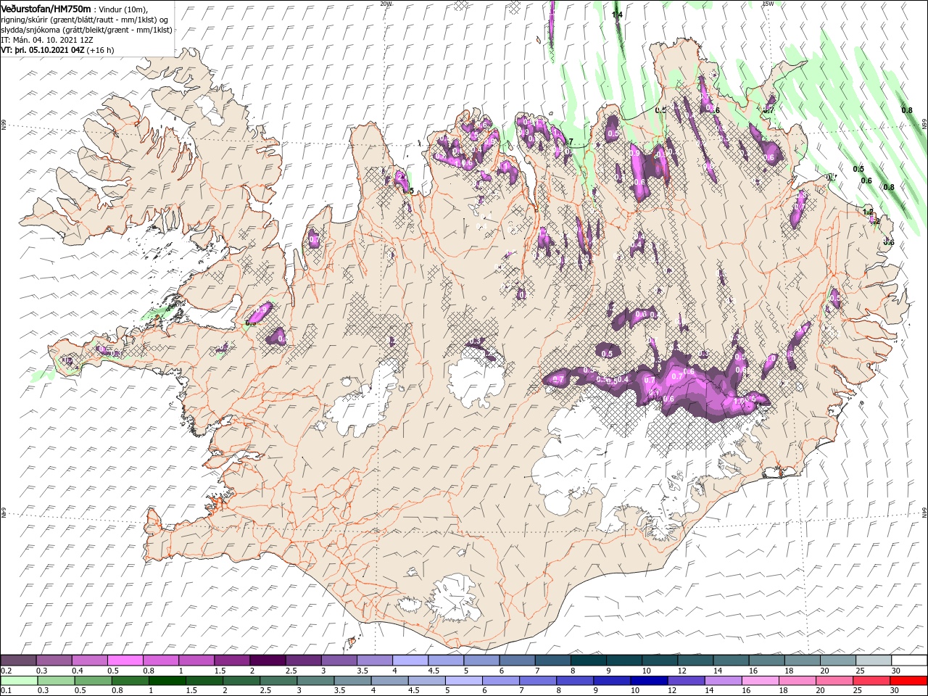The width and height of the screenshot is (928, 696).
Task: Click the 'VT: þri. 05.10.2021 04Z' valid time
Action: point(42,50)
